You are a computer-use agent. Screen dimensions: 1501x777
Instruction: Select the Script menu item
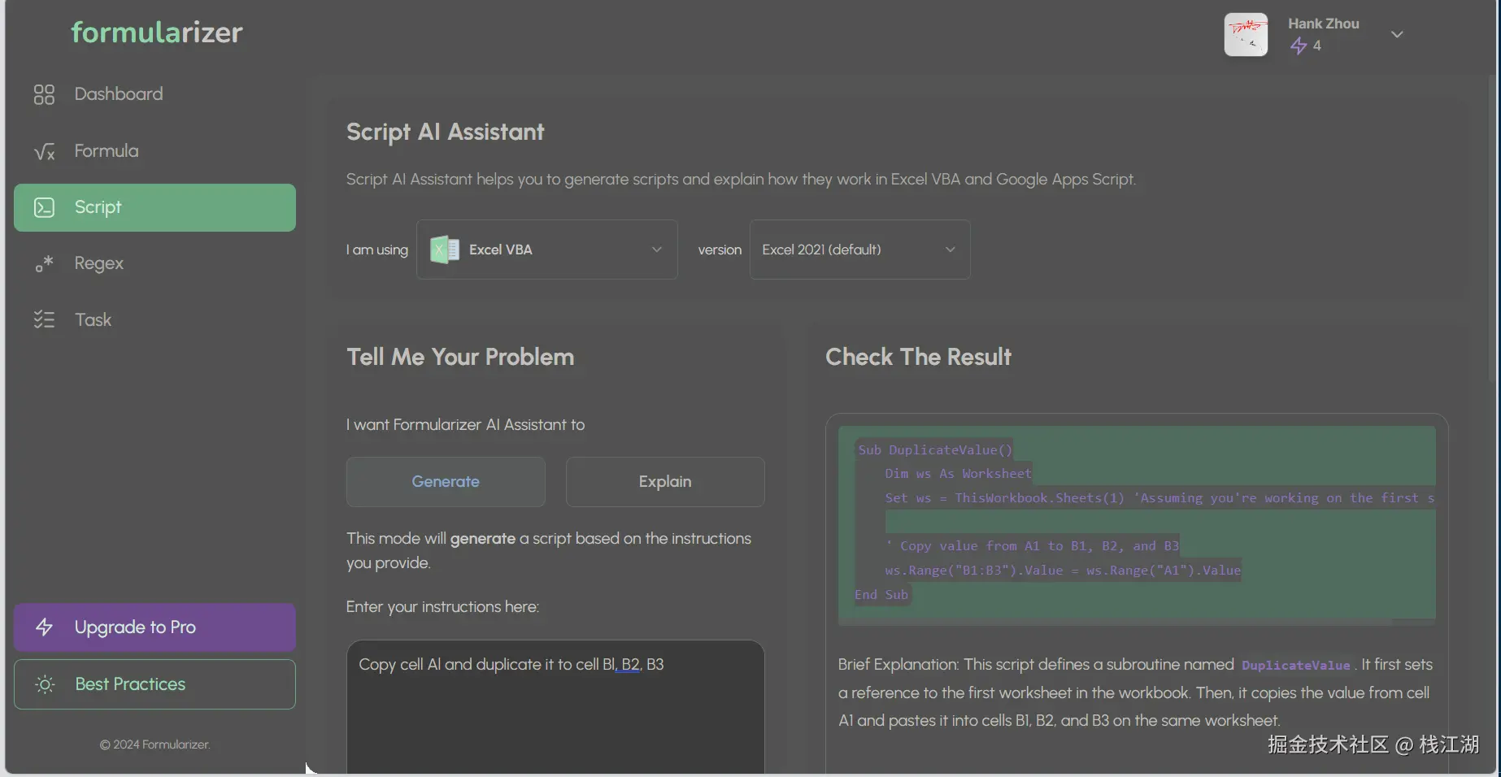click(154, 207)
